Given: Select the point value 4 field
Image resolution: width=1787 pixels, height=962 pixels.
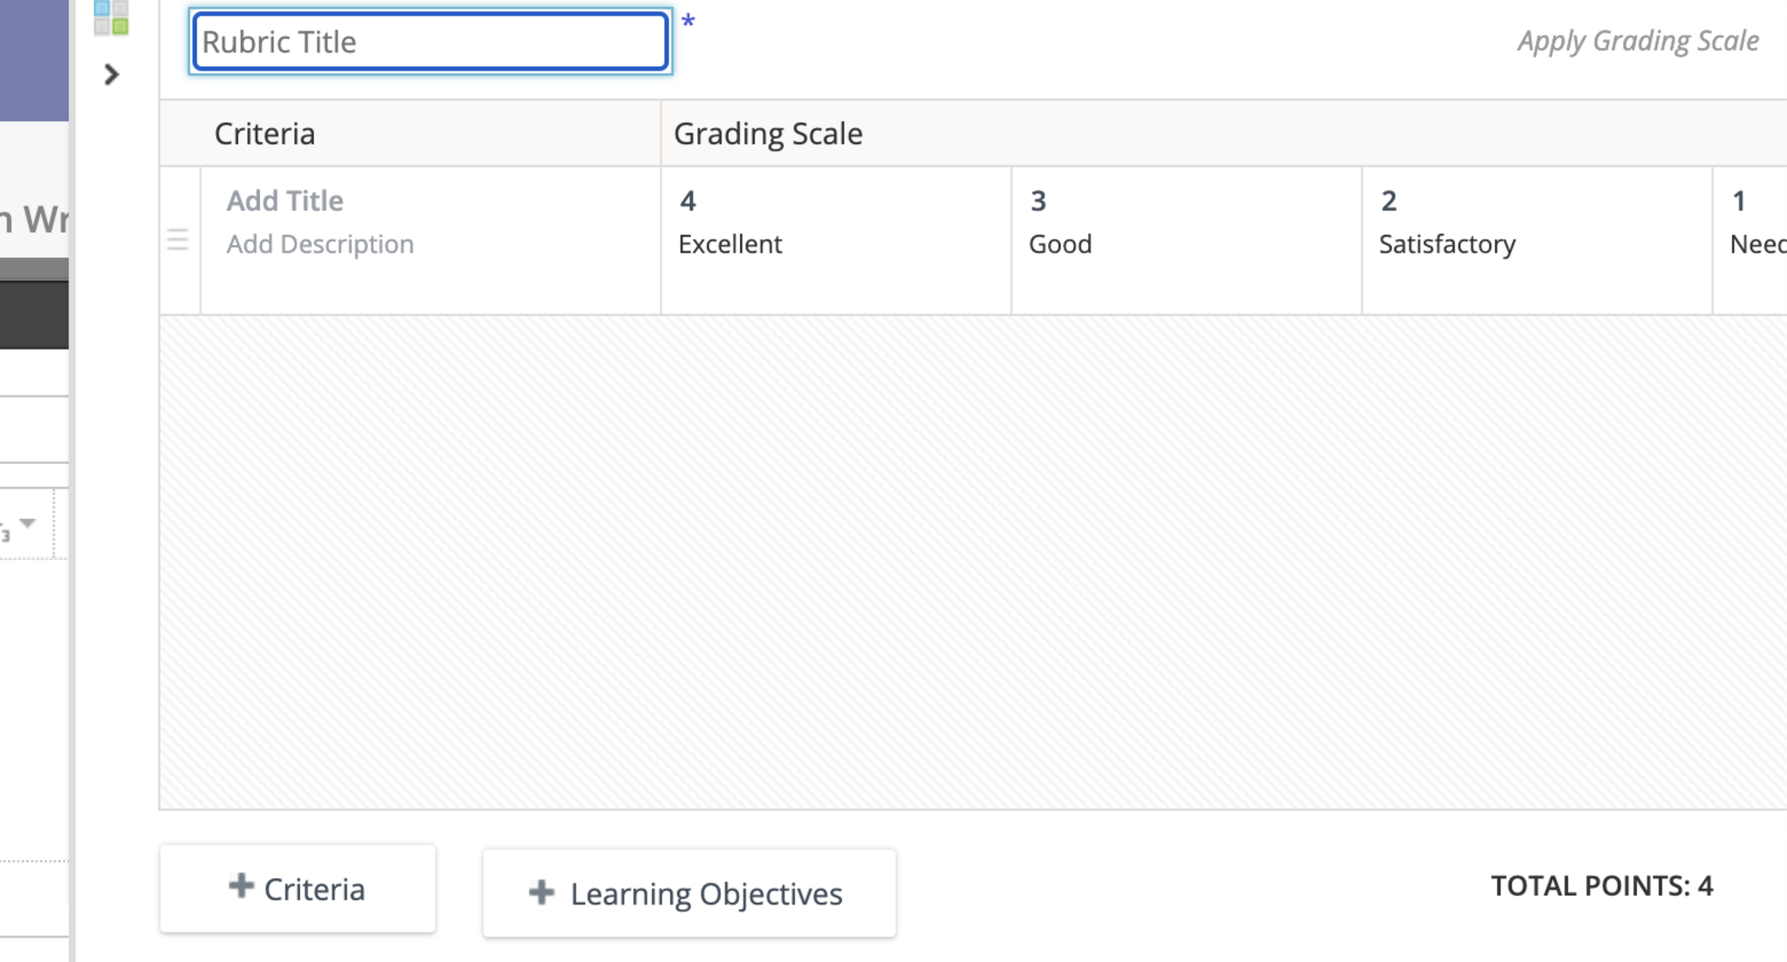Looking at the screenshot, I should (x=688, y=201).
